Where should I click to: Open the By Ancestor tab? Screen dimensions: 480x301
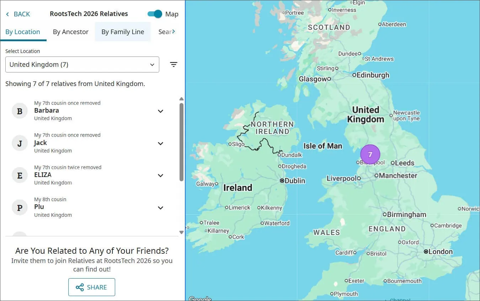(70, 32)
